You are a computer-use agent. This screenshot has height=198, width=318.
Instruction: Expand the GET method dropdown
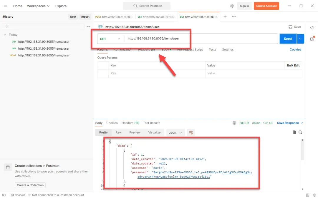tap(110, 39)
